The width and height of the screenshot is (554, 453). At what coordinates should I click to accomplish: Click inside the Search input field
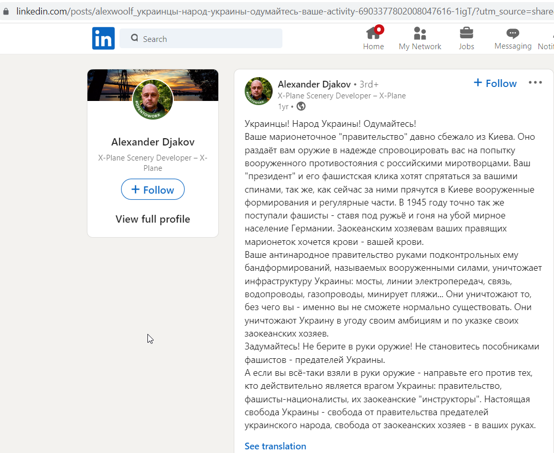[x=201, y=38]
